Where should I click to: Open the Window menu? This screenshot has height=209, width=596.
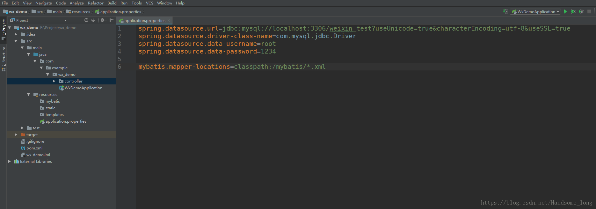pos(164,3)
